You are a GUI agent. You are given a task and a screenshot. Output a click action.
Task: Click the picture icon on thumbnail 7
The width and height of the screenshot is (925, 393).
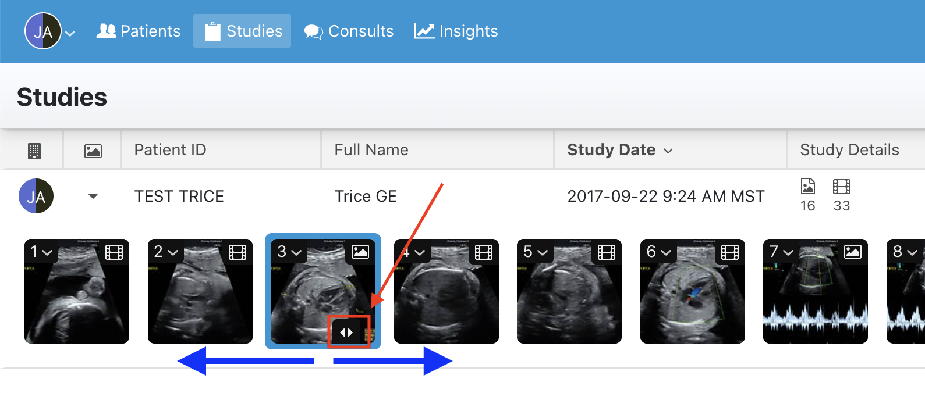[853, 252]
